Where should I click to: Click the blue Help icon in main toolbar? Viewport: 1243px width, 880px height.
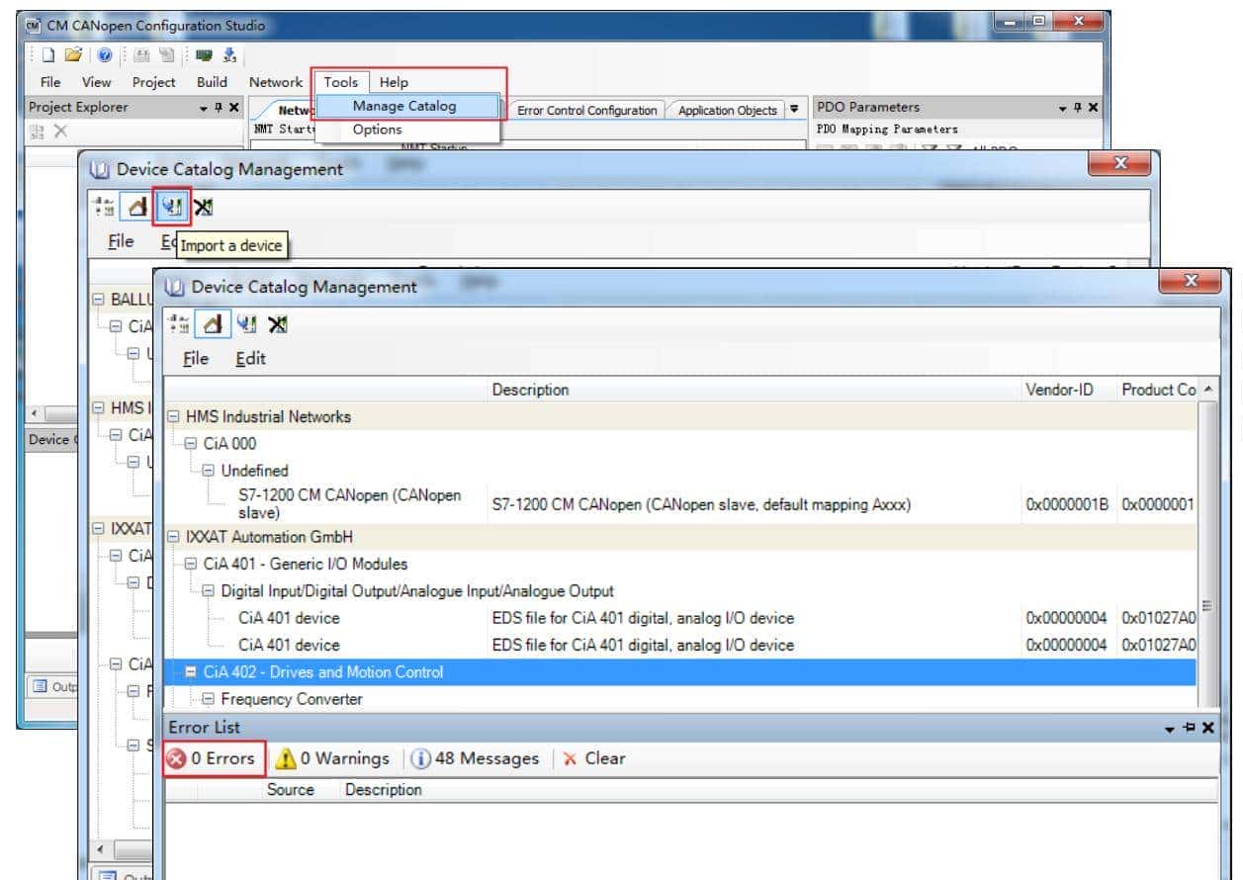coord(104,55)
